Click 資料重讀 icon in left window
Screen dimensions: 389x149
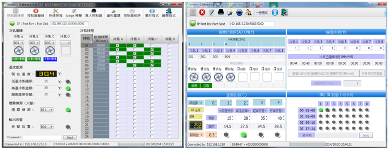[x=114, y=11]
